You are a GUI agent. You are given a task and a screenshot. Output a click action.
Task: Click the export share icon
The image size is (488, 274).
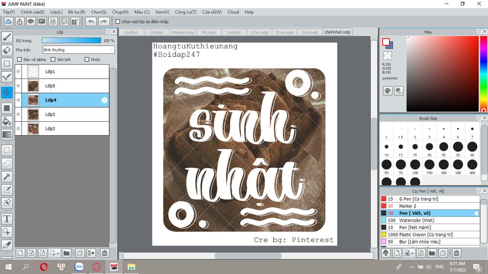click(20, 22)
